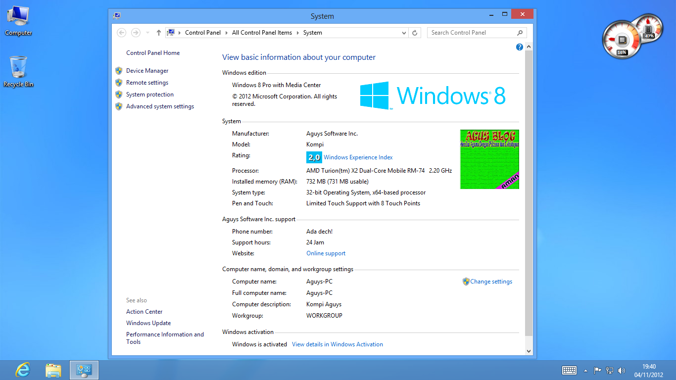The image size is (676, 380).
Task: Expand the arrow after Control Panel breadcrumb
Action: click(x=227, y=33)
